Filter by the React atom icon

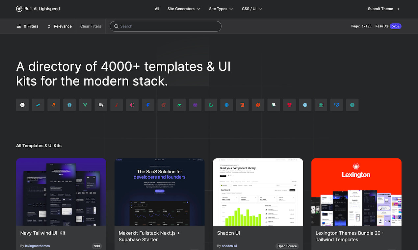tap(69, 105)
